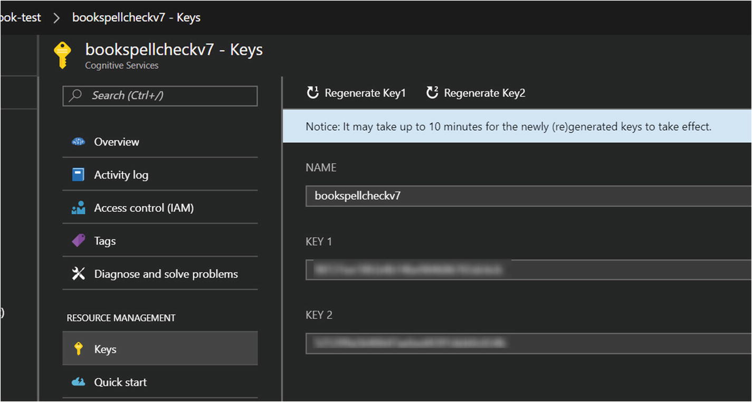Click the large yellow key header icon
Screen dimensions: 752x402
pyautogui.click(x=62, y=56)
